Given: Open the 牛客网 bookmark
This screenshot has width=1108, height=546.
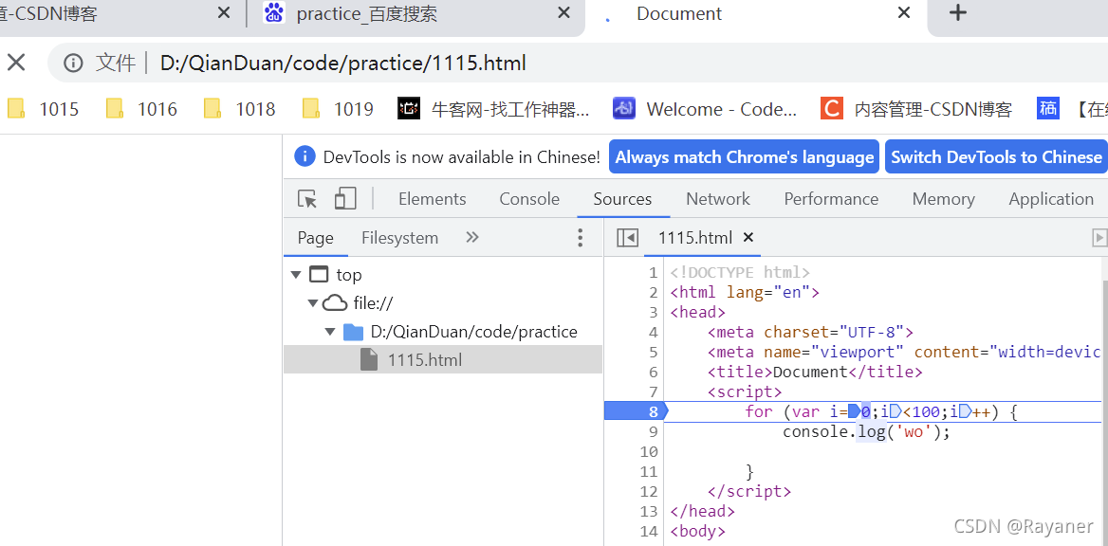Looking at the screenshot, I should point(493,109).
